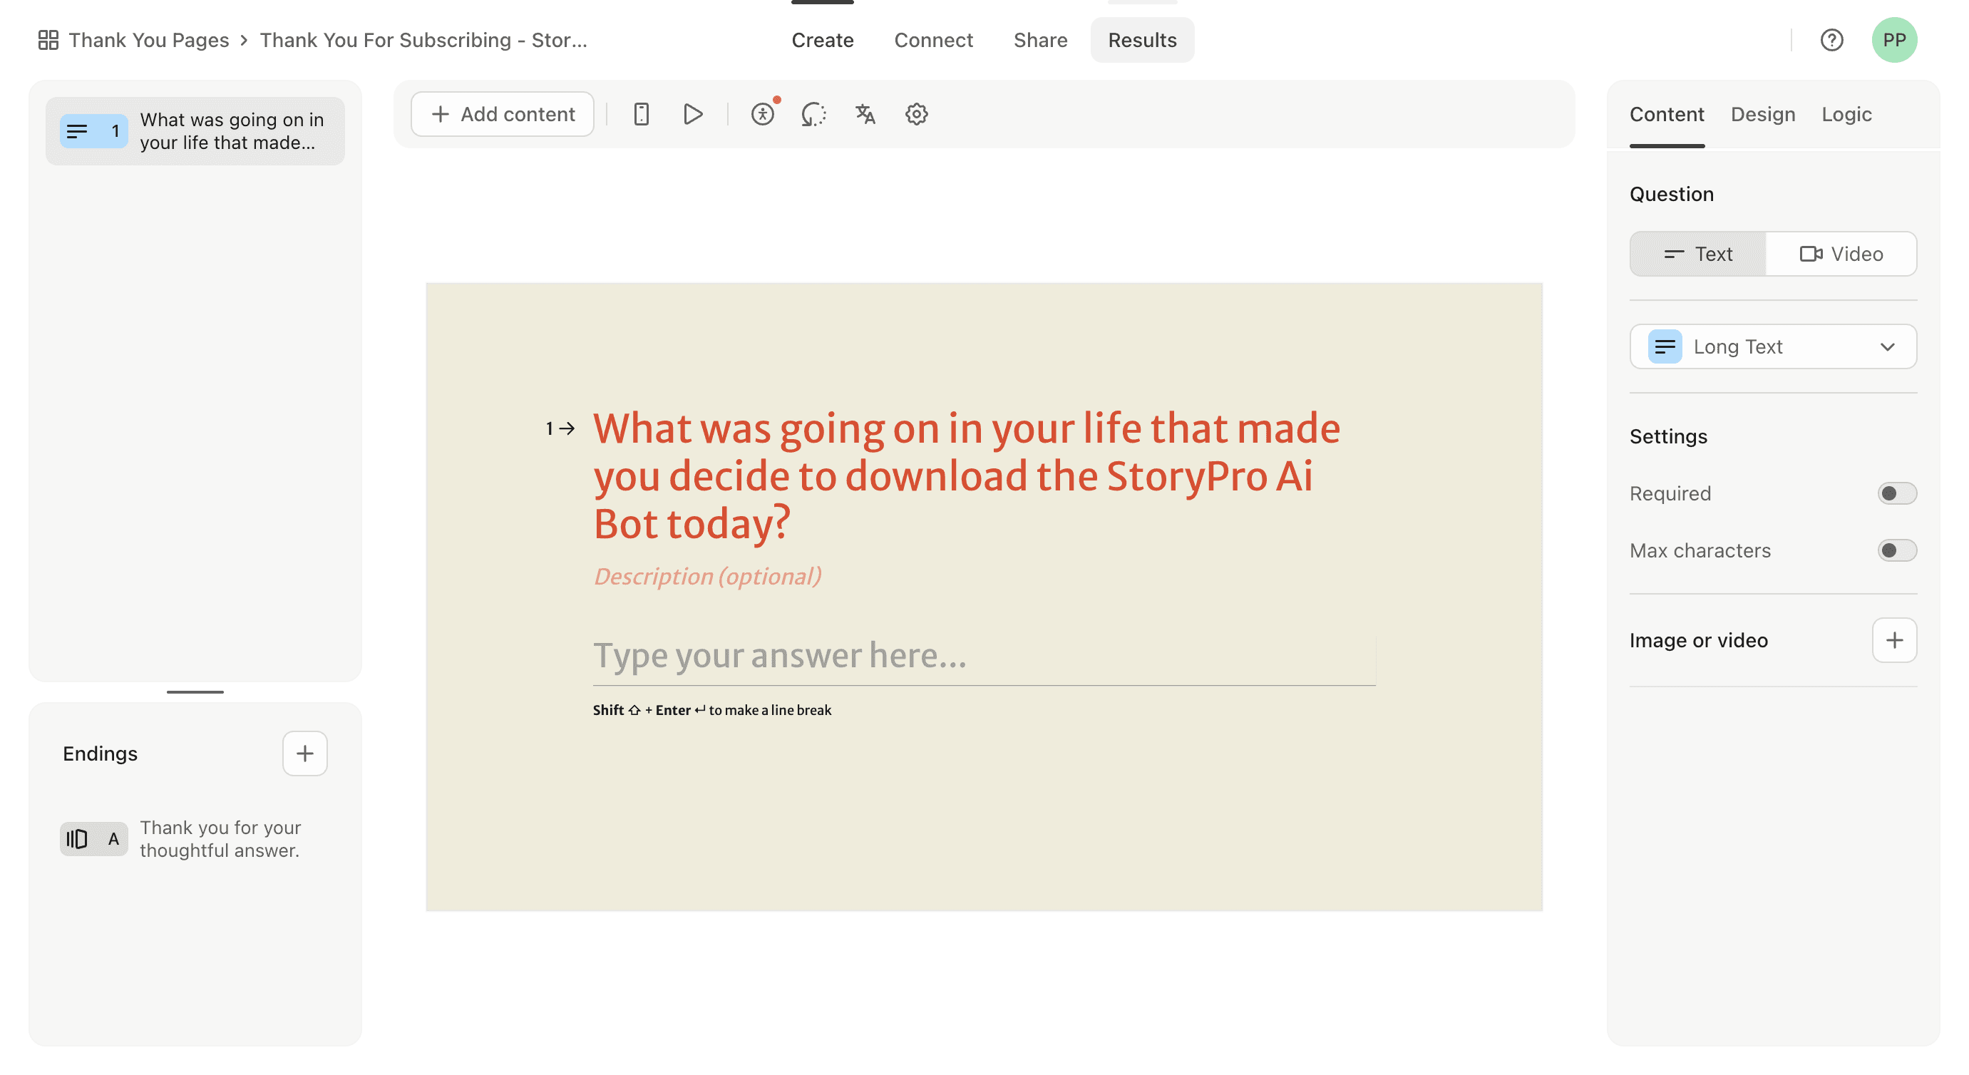Select question 1 in the sidebar
1969x1075 pixels.
(195, 130)
